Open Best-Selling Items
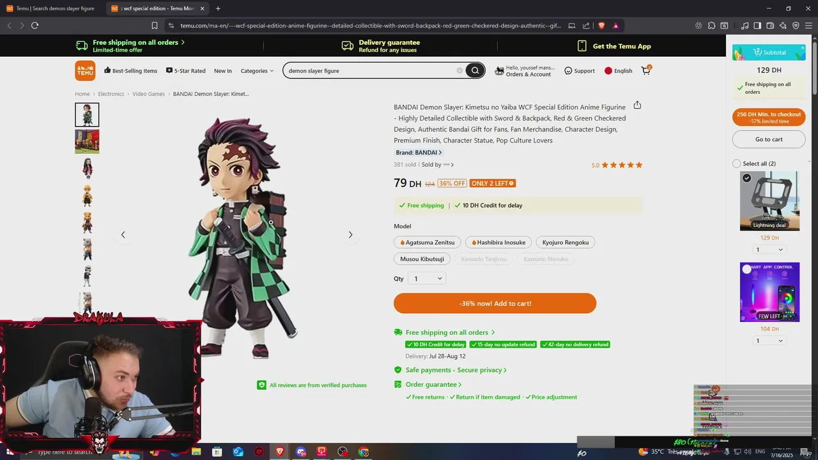The image size is (818, 460). pyautogui.click(x=130, y=71)
